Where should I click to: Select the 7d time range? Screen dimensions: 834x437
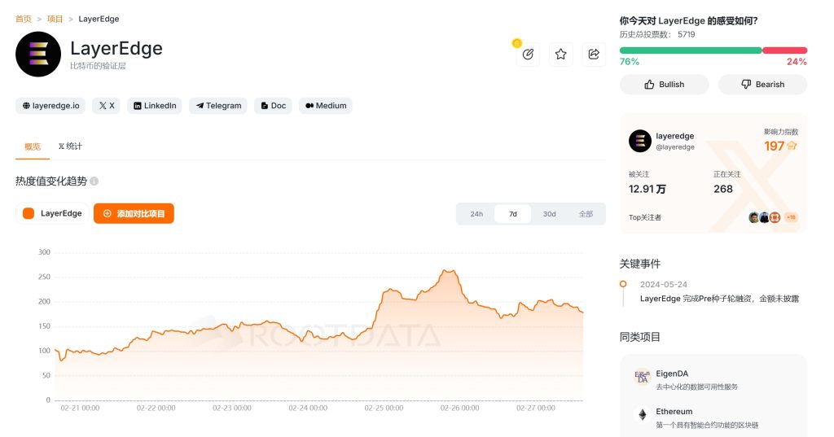(513, 214)
